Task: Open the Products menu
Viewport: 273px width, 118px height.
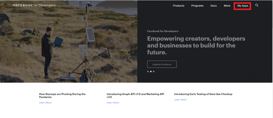Action: coord(178,6)
